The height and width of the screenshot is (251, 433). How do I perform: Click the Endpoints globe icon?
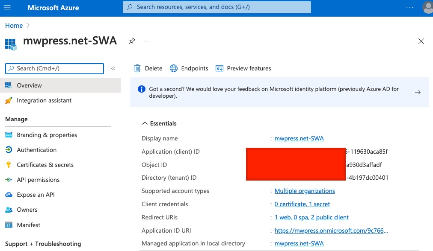[174, 68]
